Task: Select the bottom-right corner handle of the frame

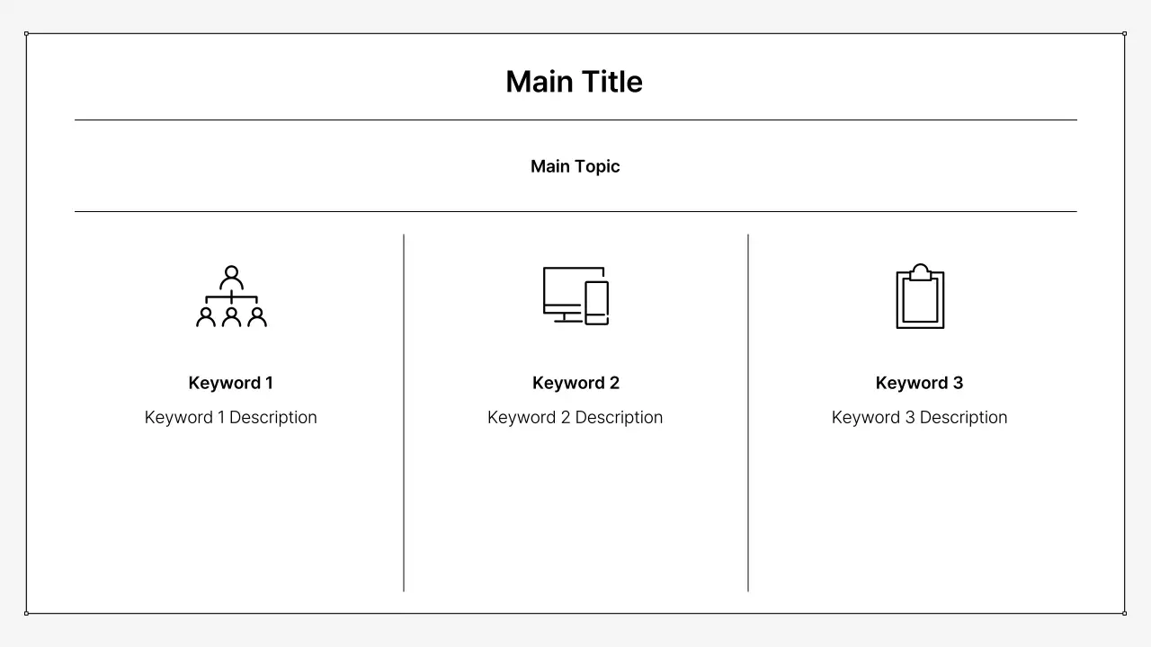Action: pos(1124,613)
